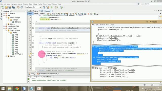
Task: Click the Clean and Build Project icon
Action: tap(48, 7)
